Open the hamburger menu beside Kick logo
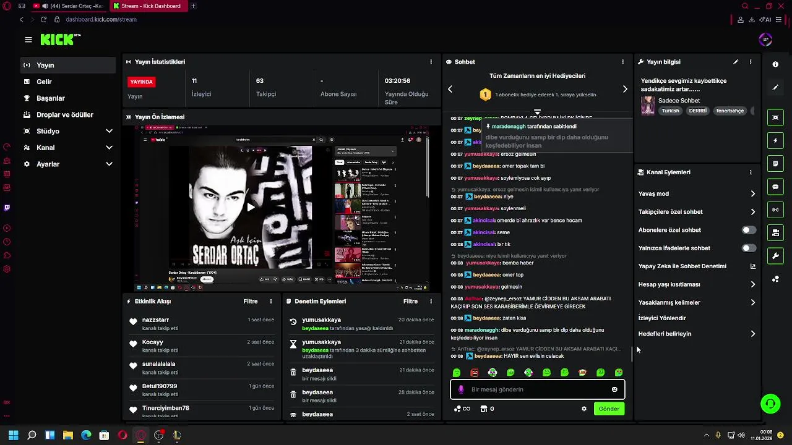 point(28,40)
